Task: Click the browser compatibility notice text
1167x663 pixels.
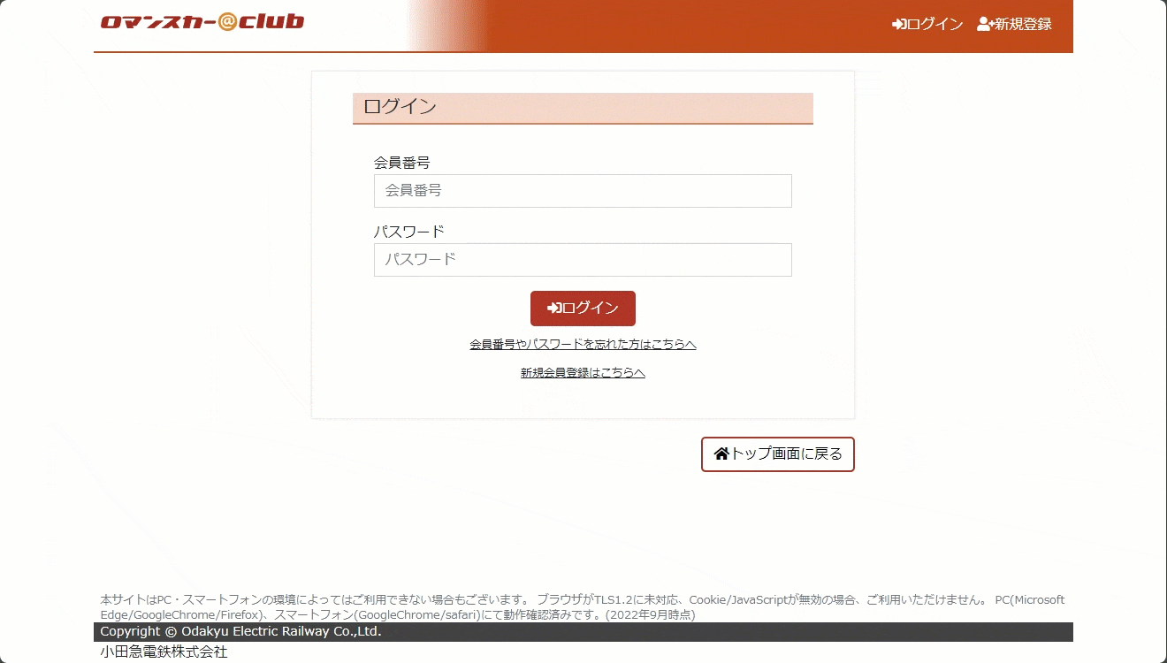Action: pos(583,607)
